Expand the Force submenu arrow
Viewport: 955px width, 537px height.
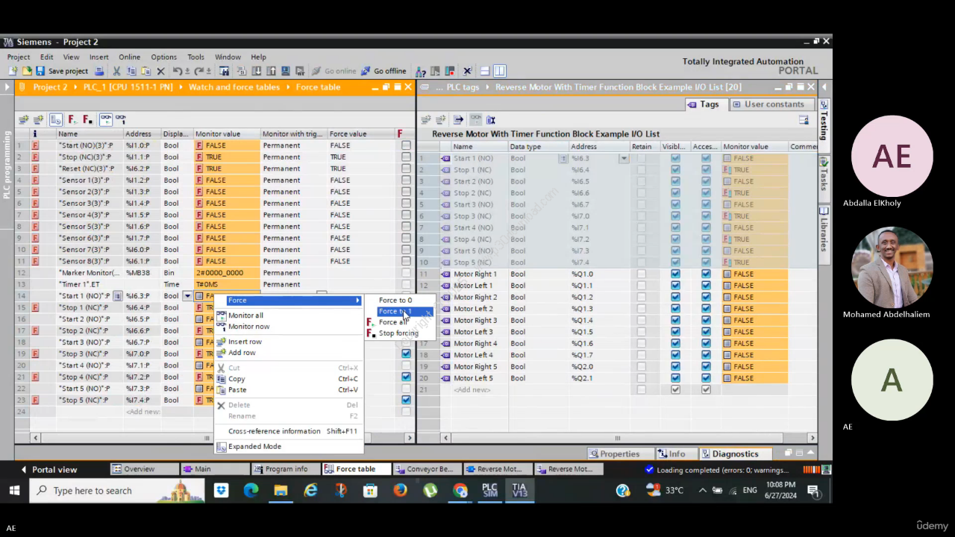pyautogui.click(x=357, y=300)
